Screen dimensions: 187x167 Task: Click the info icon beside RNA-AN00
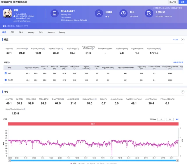click(74, 10)
